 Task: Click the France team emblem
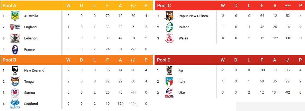pos(15,49)
